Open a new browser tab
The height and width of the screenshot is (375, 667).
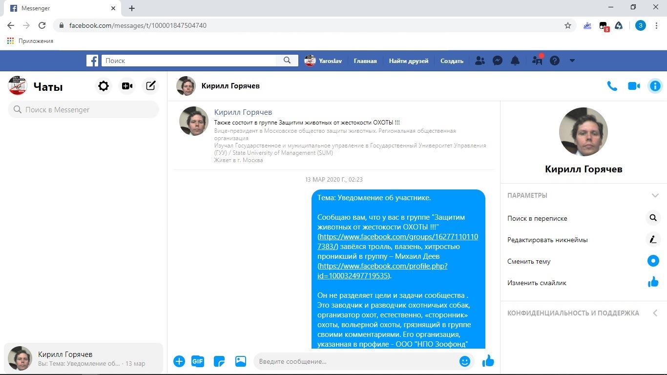(132, 8)
